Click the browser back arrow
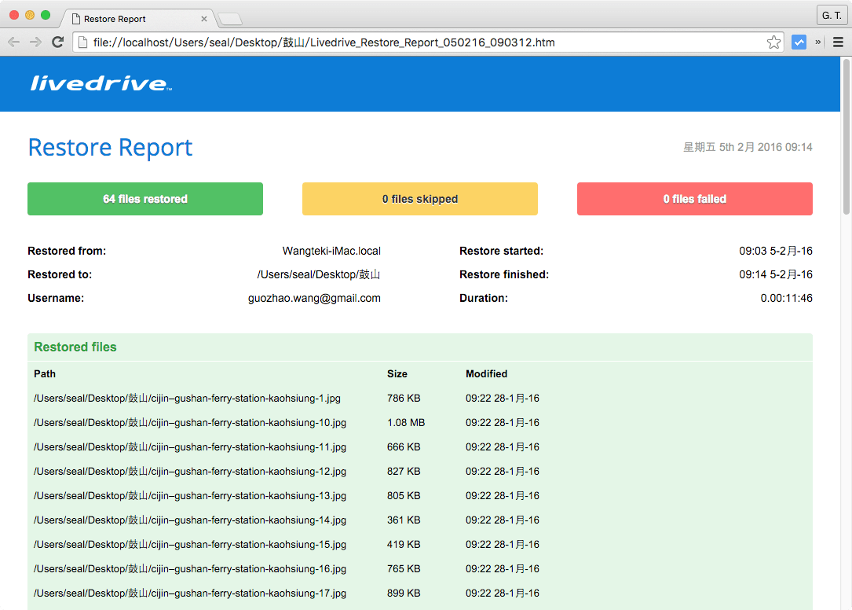 14,42
